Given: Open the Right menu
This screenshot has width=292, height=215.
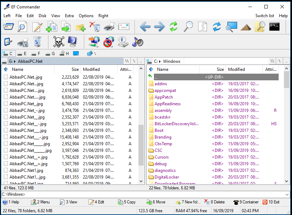Looking at the screenshot, I should click(x=103, y=16).
